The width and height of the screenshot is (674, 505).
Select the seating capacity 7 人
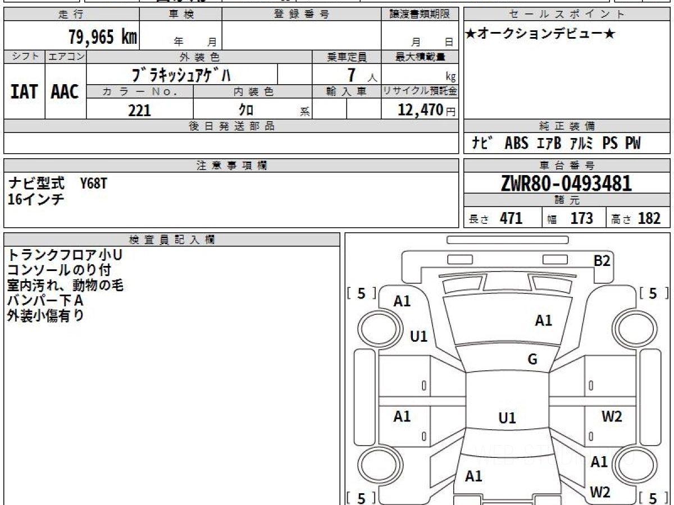pos(362,75)
